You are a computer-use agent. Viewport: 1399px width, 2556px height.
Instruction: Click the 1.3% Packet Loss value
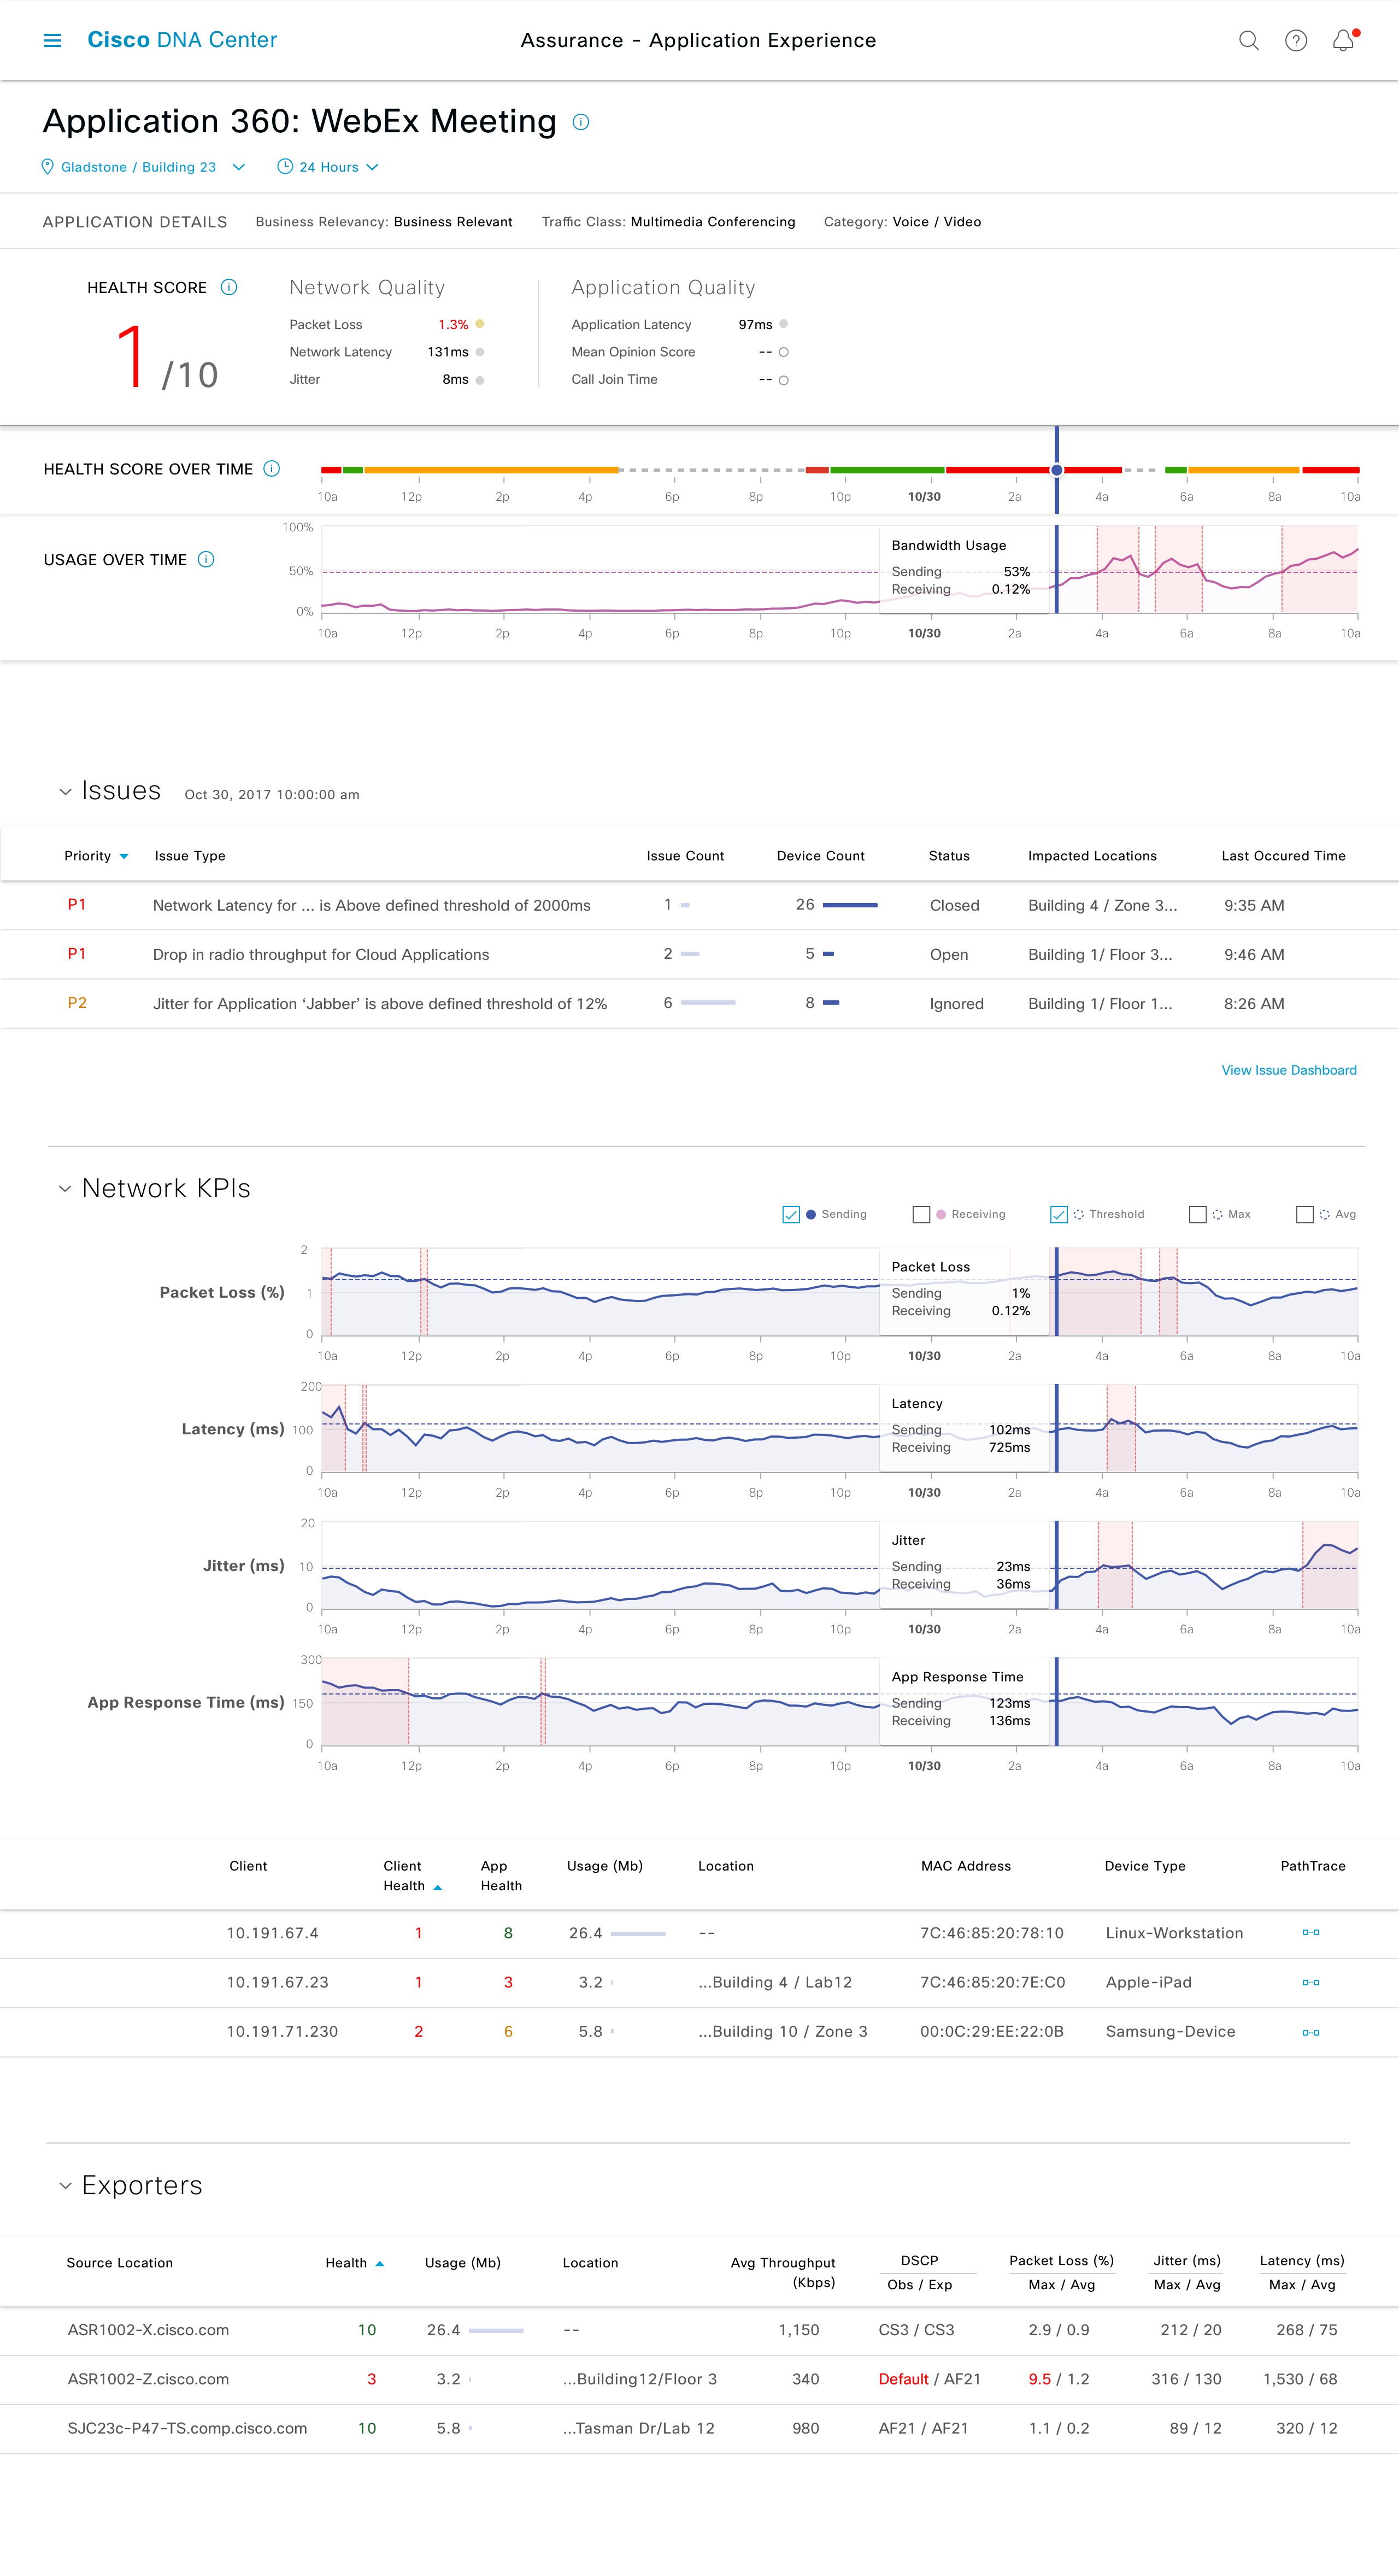click(454, 325)
